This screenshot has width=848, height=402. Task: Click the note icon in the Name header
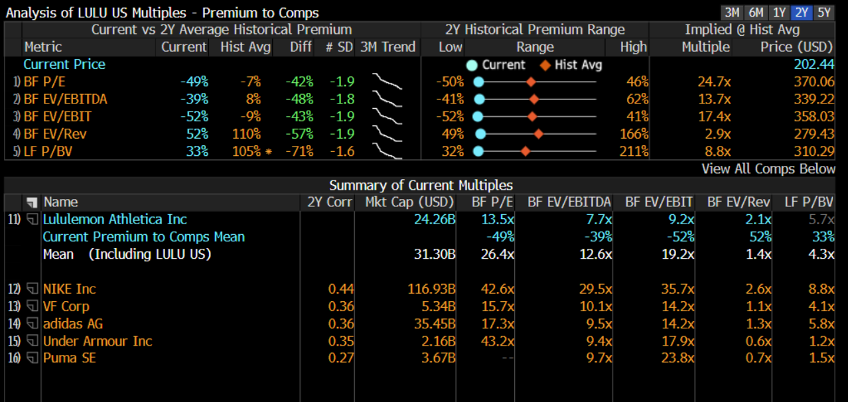[32, 202]
